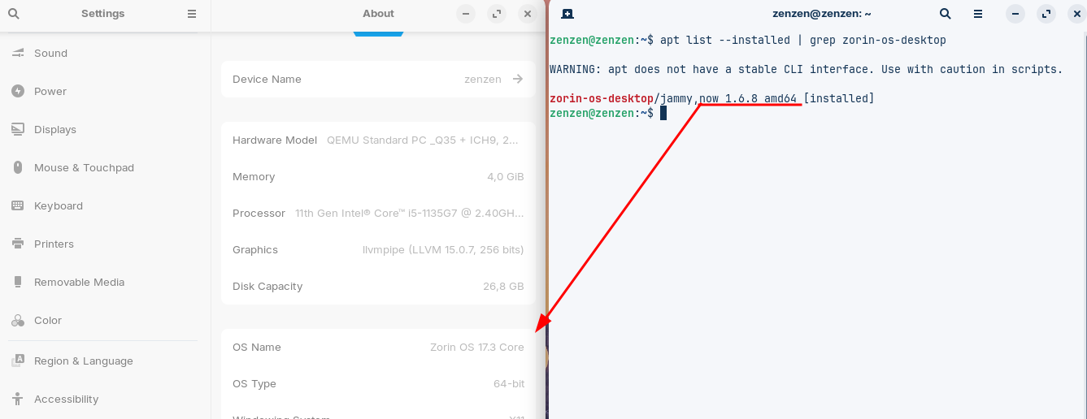Open terminal hamburger menu
This screenshot has height=419, width=1087.
tap(979, 14)
